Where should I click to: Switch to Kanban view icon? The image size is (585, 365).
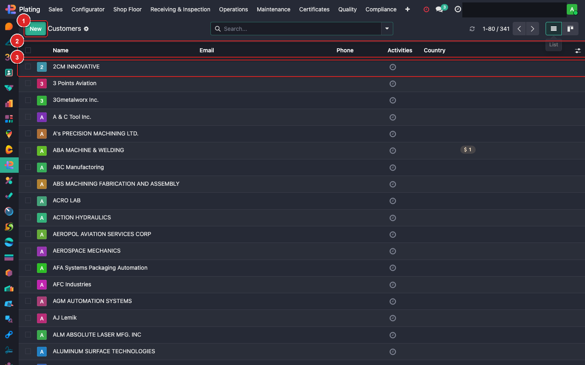[x=570, y=29]
